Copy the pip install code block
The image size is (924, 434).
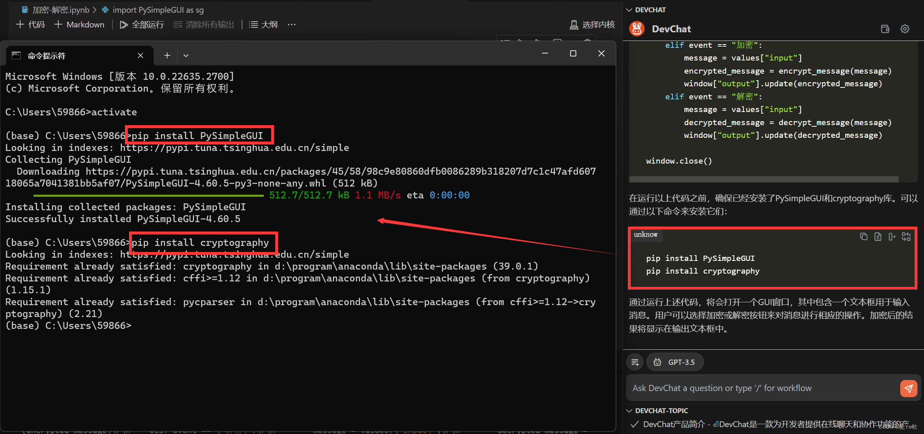863,236
